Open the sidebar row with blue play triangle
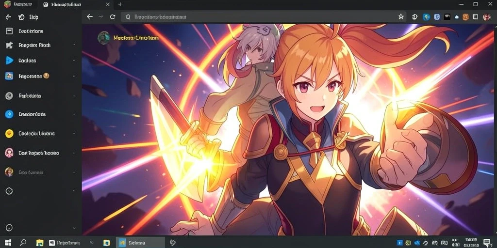The height and width of the screenshot is (248, 497). click(40, 61)
